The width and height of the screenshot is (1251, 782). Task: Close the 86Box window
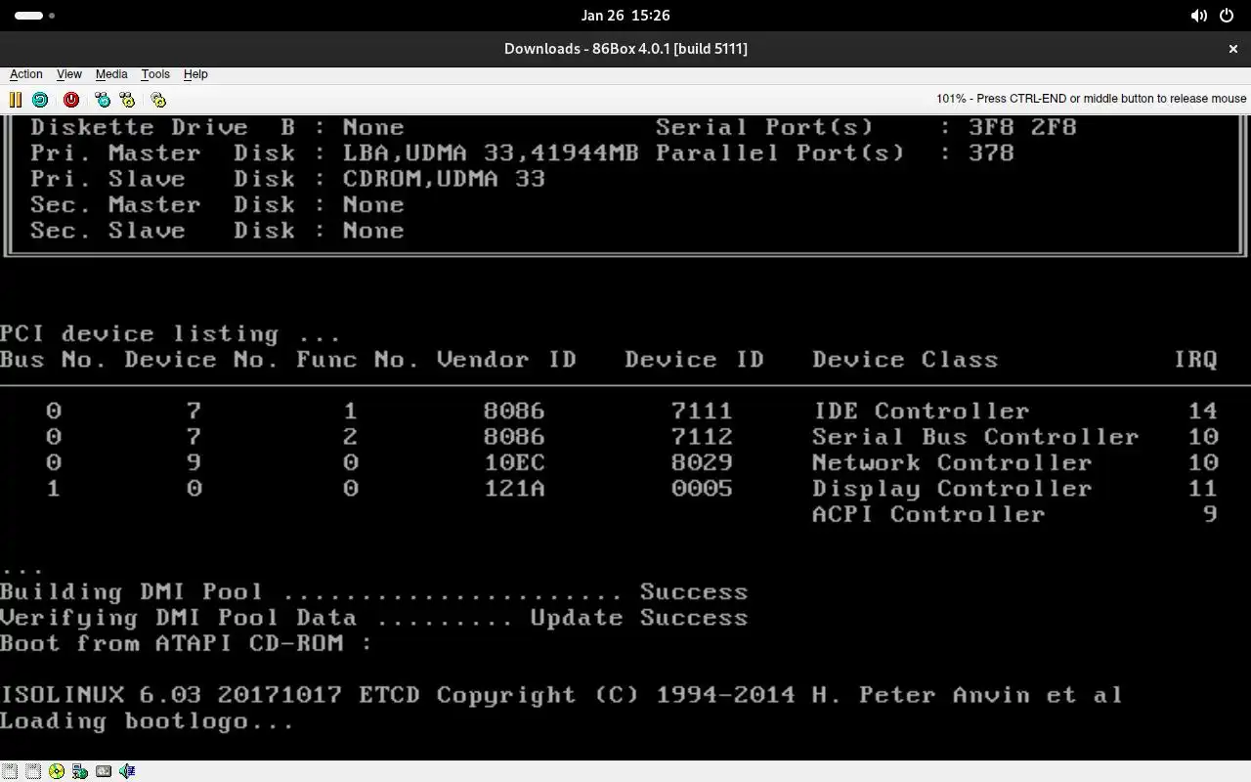tap(1233, 48)
